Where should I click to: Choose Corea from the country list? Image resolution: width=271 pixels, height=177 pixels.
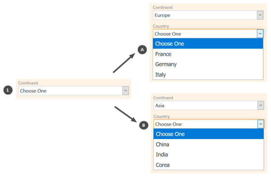[209, 165]
